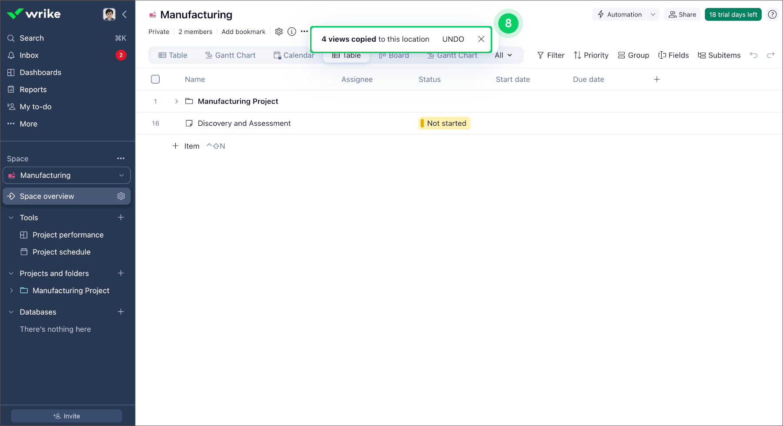
Task: Open the All views dropdown
Action: pyautogui.click(x=503, y=55)
